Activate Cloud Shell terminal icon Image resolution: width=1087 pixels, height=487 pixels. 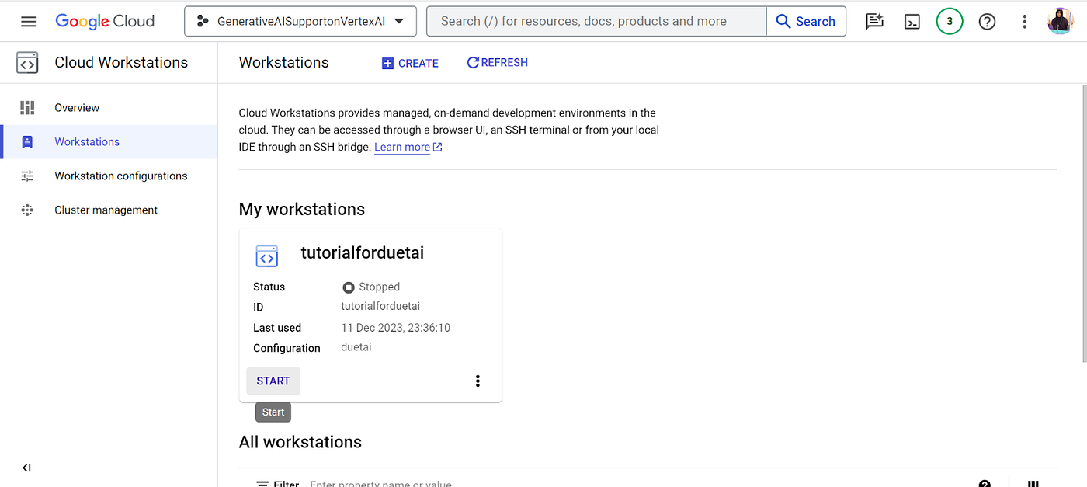click(x=912, y=22)
